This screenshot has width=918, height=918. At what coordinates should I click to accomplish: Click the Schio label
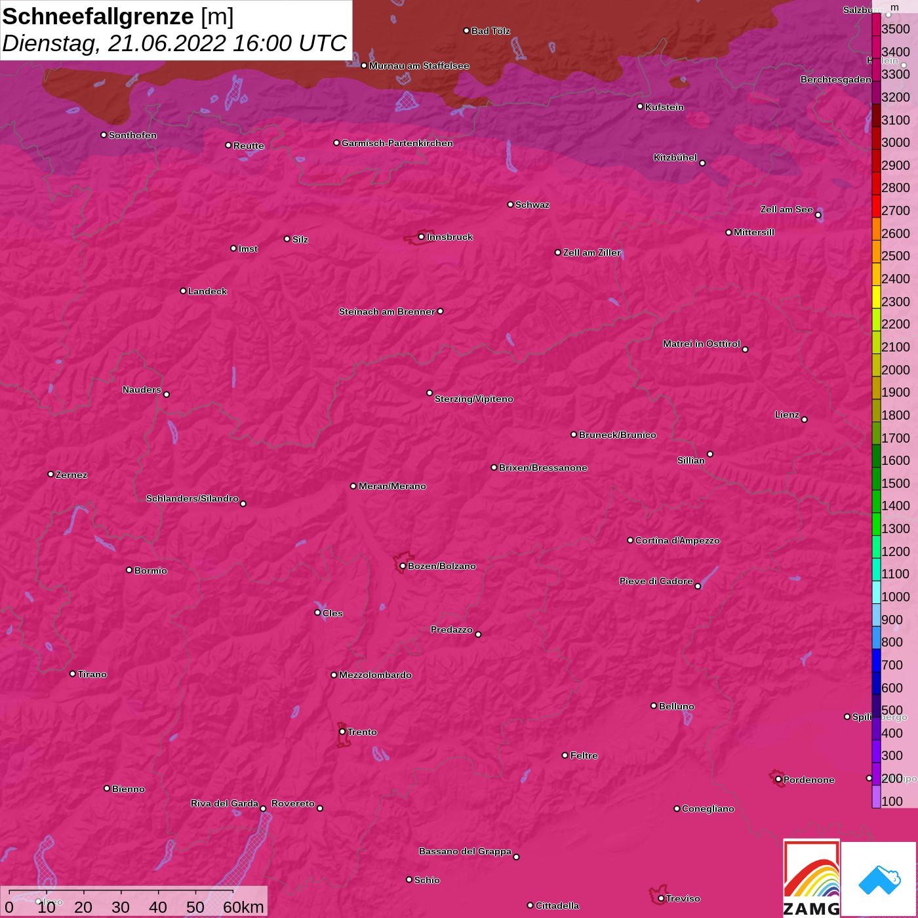pyautogui.click(x=427, y=880)
